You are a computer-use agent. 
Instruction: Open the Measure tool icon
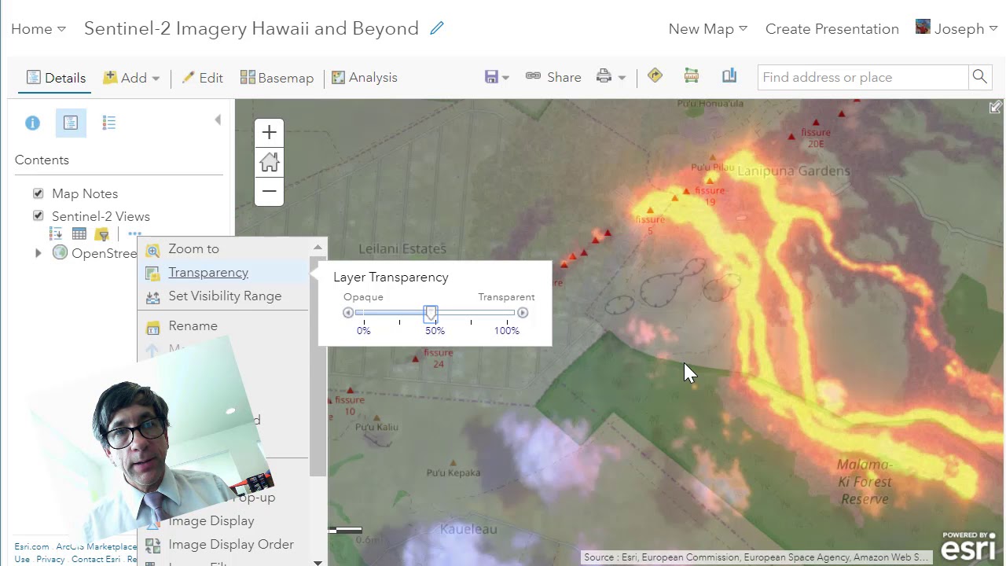[692, 75]
